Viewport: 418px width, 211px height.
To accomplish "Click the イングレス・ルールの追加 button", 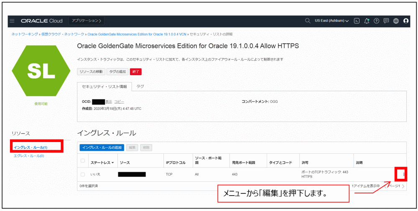I will [102, 147].
